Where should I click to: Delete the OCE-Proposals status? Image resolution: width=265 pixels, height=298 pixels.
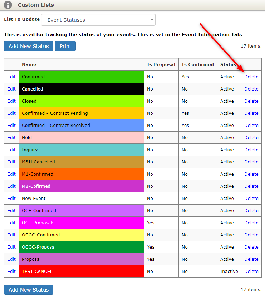[251, 223]
